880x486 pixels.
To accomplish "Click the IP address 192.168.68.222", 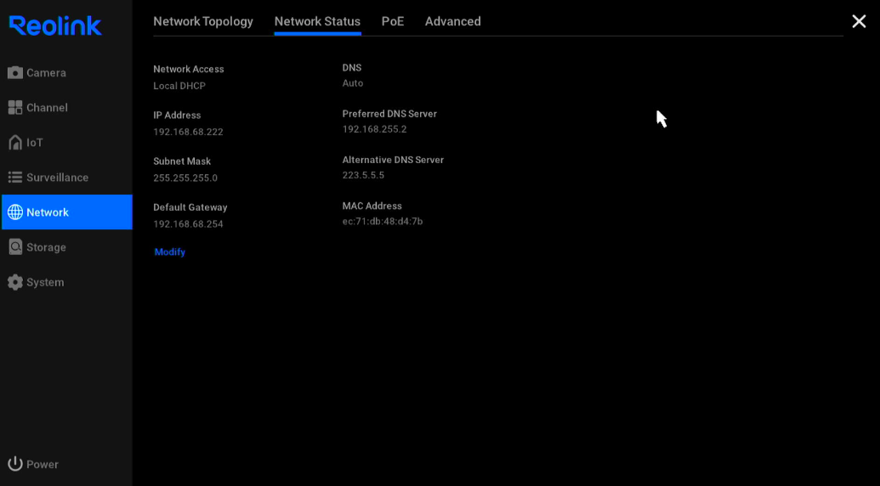I will coord(188,132).
